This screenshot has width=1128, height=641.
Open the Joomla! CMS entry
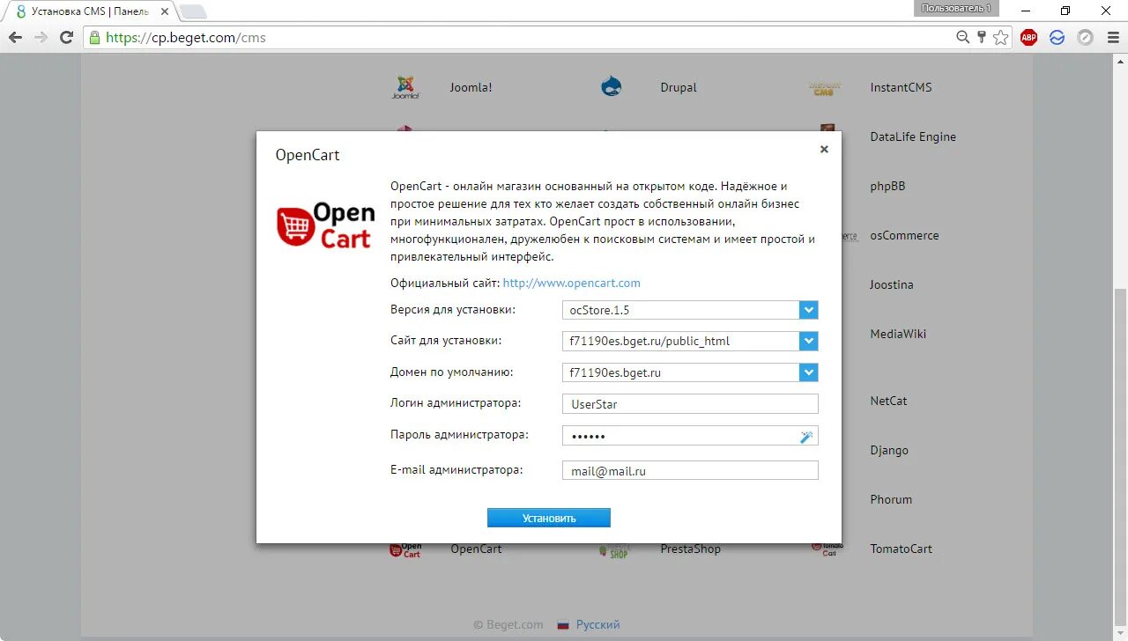coord(471,87)
